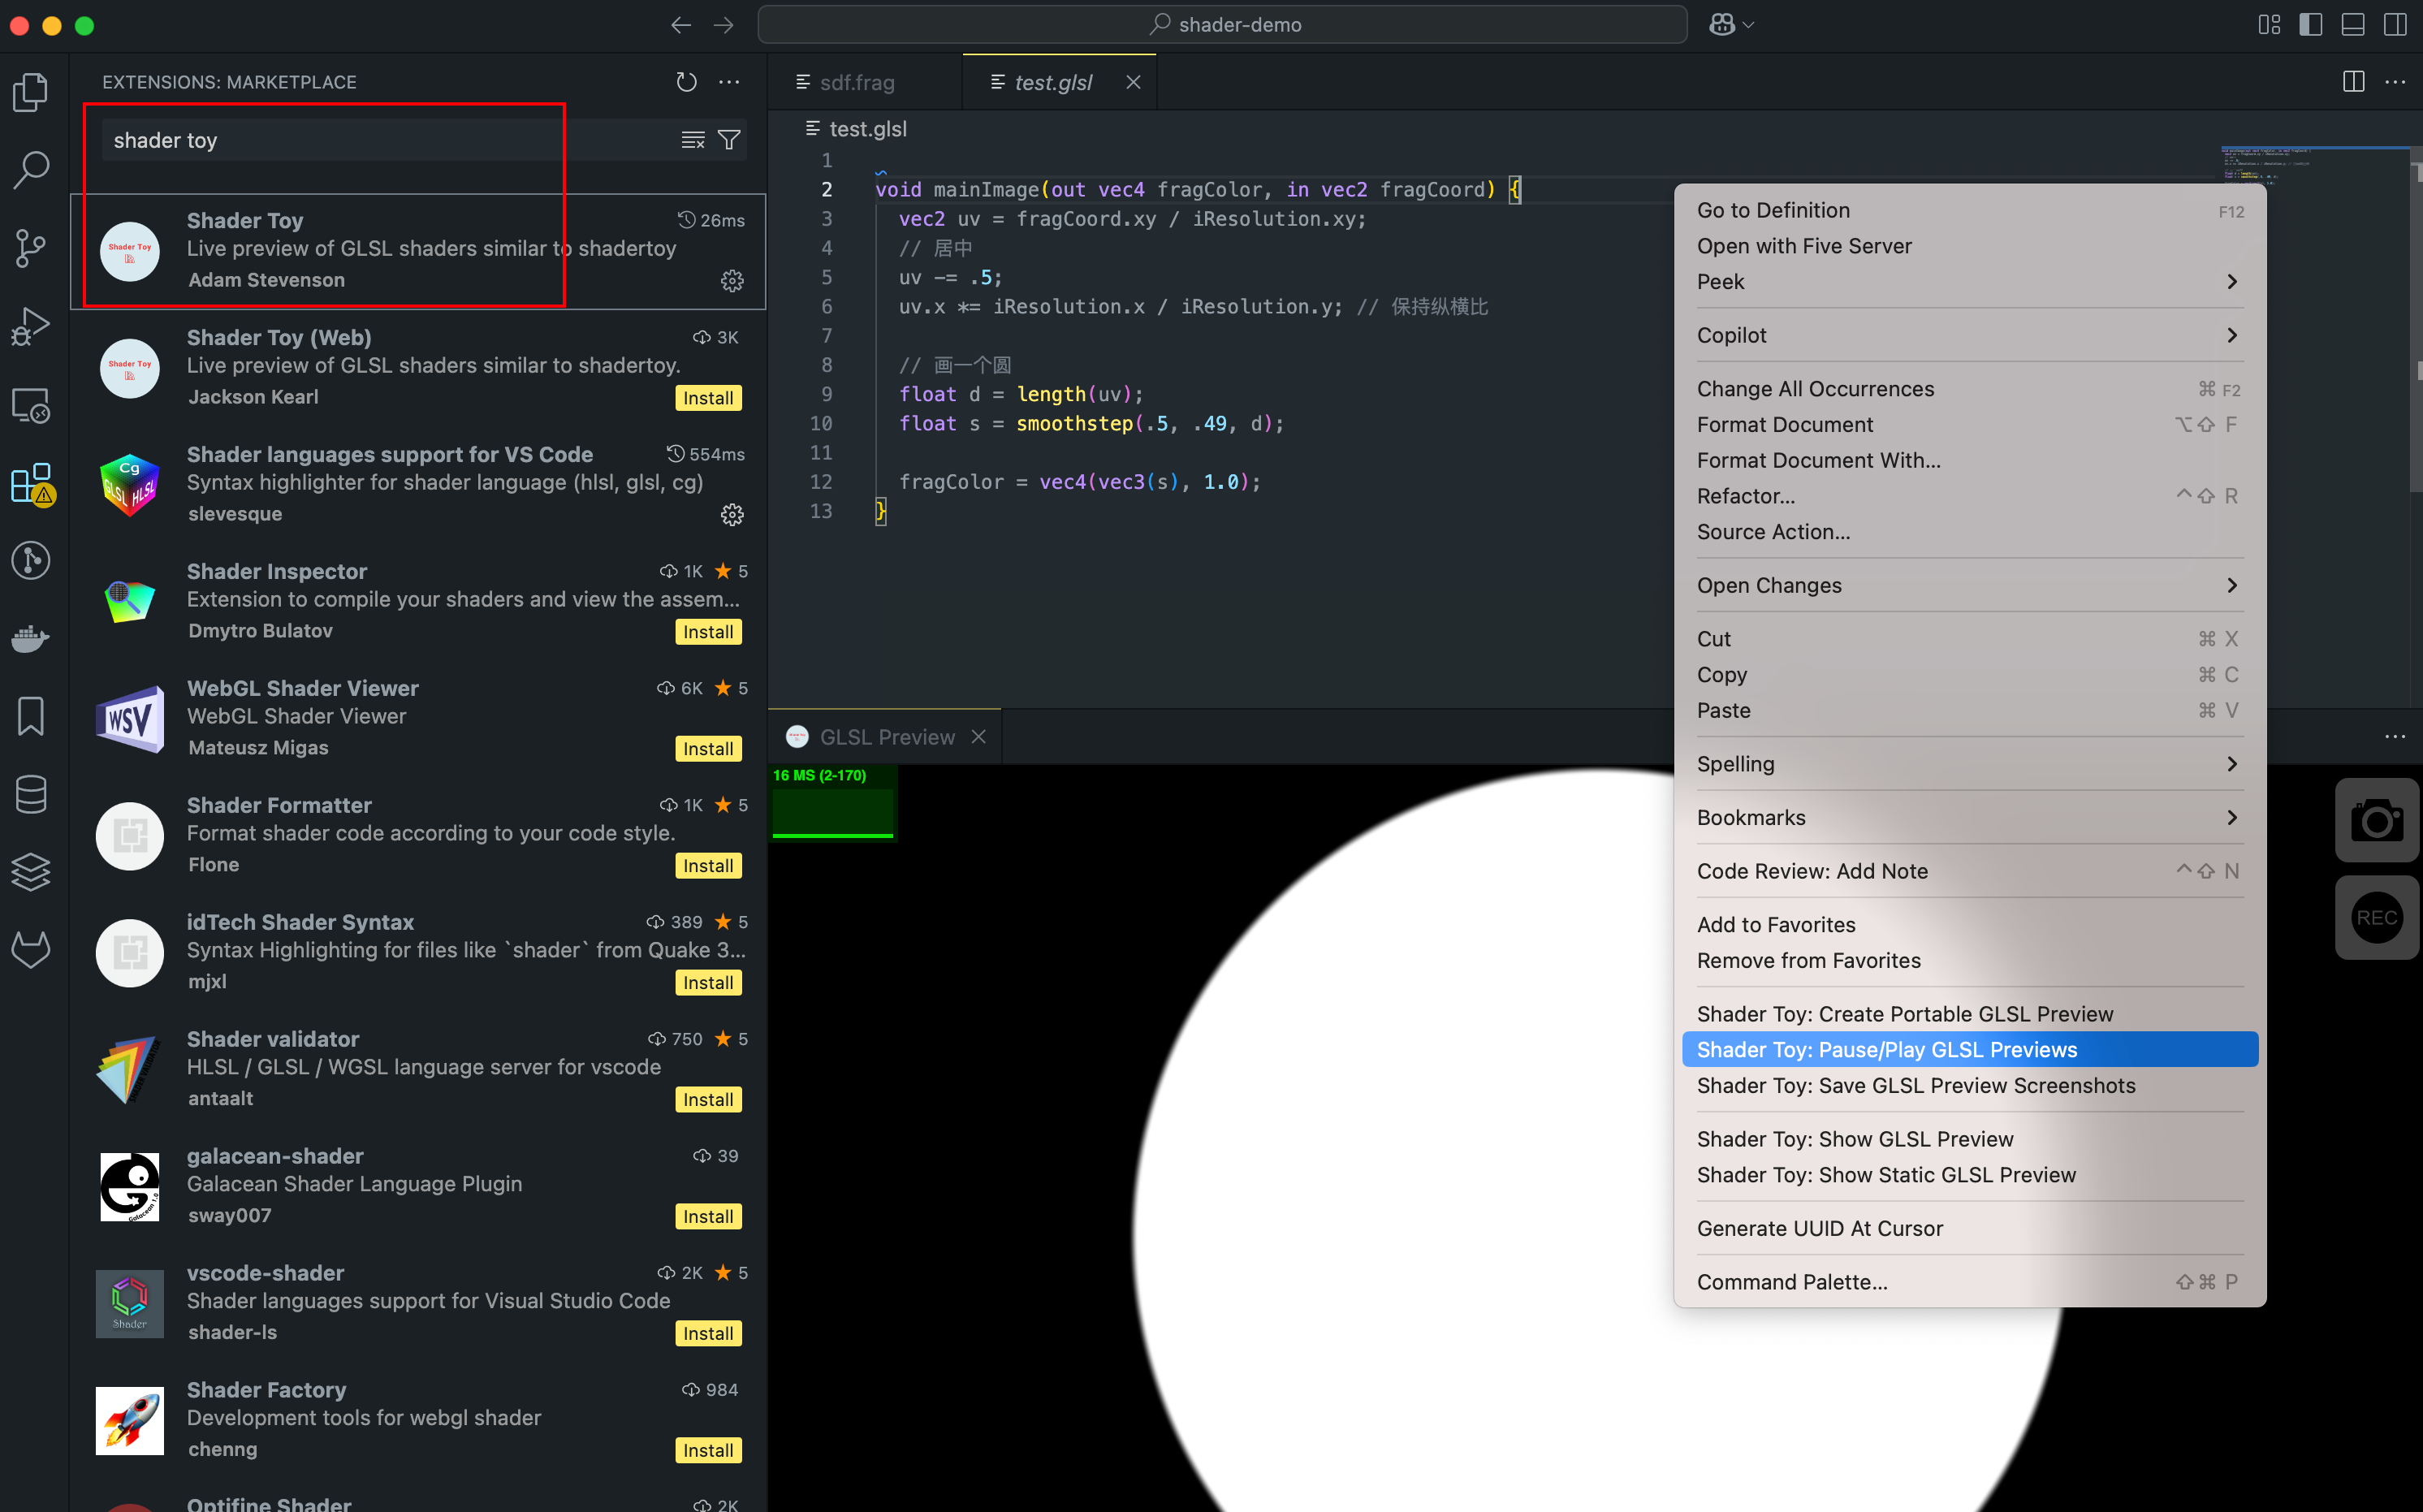Screen dimensions: 2423x1512
Task: Open the GitLab fox icon view
Action: click(31, 950)
